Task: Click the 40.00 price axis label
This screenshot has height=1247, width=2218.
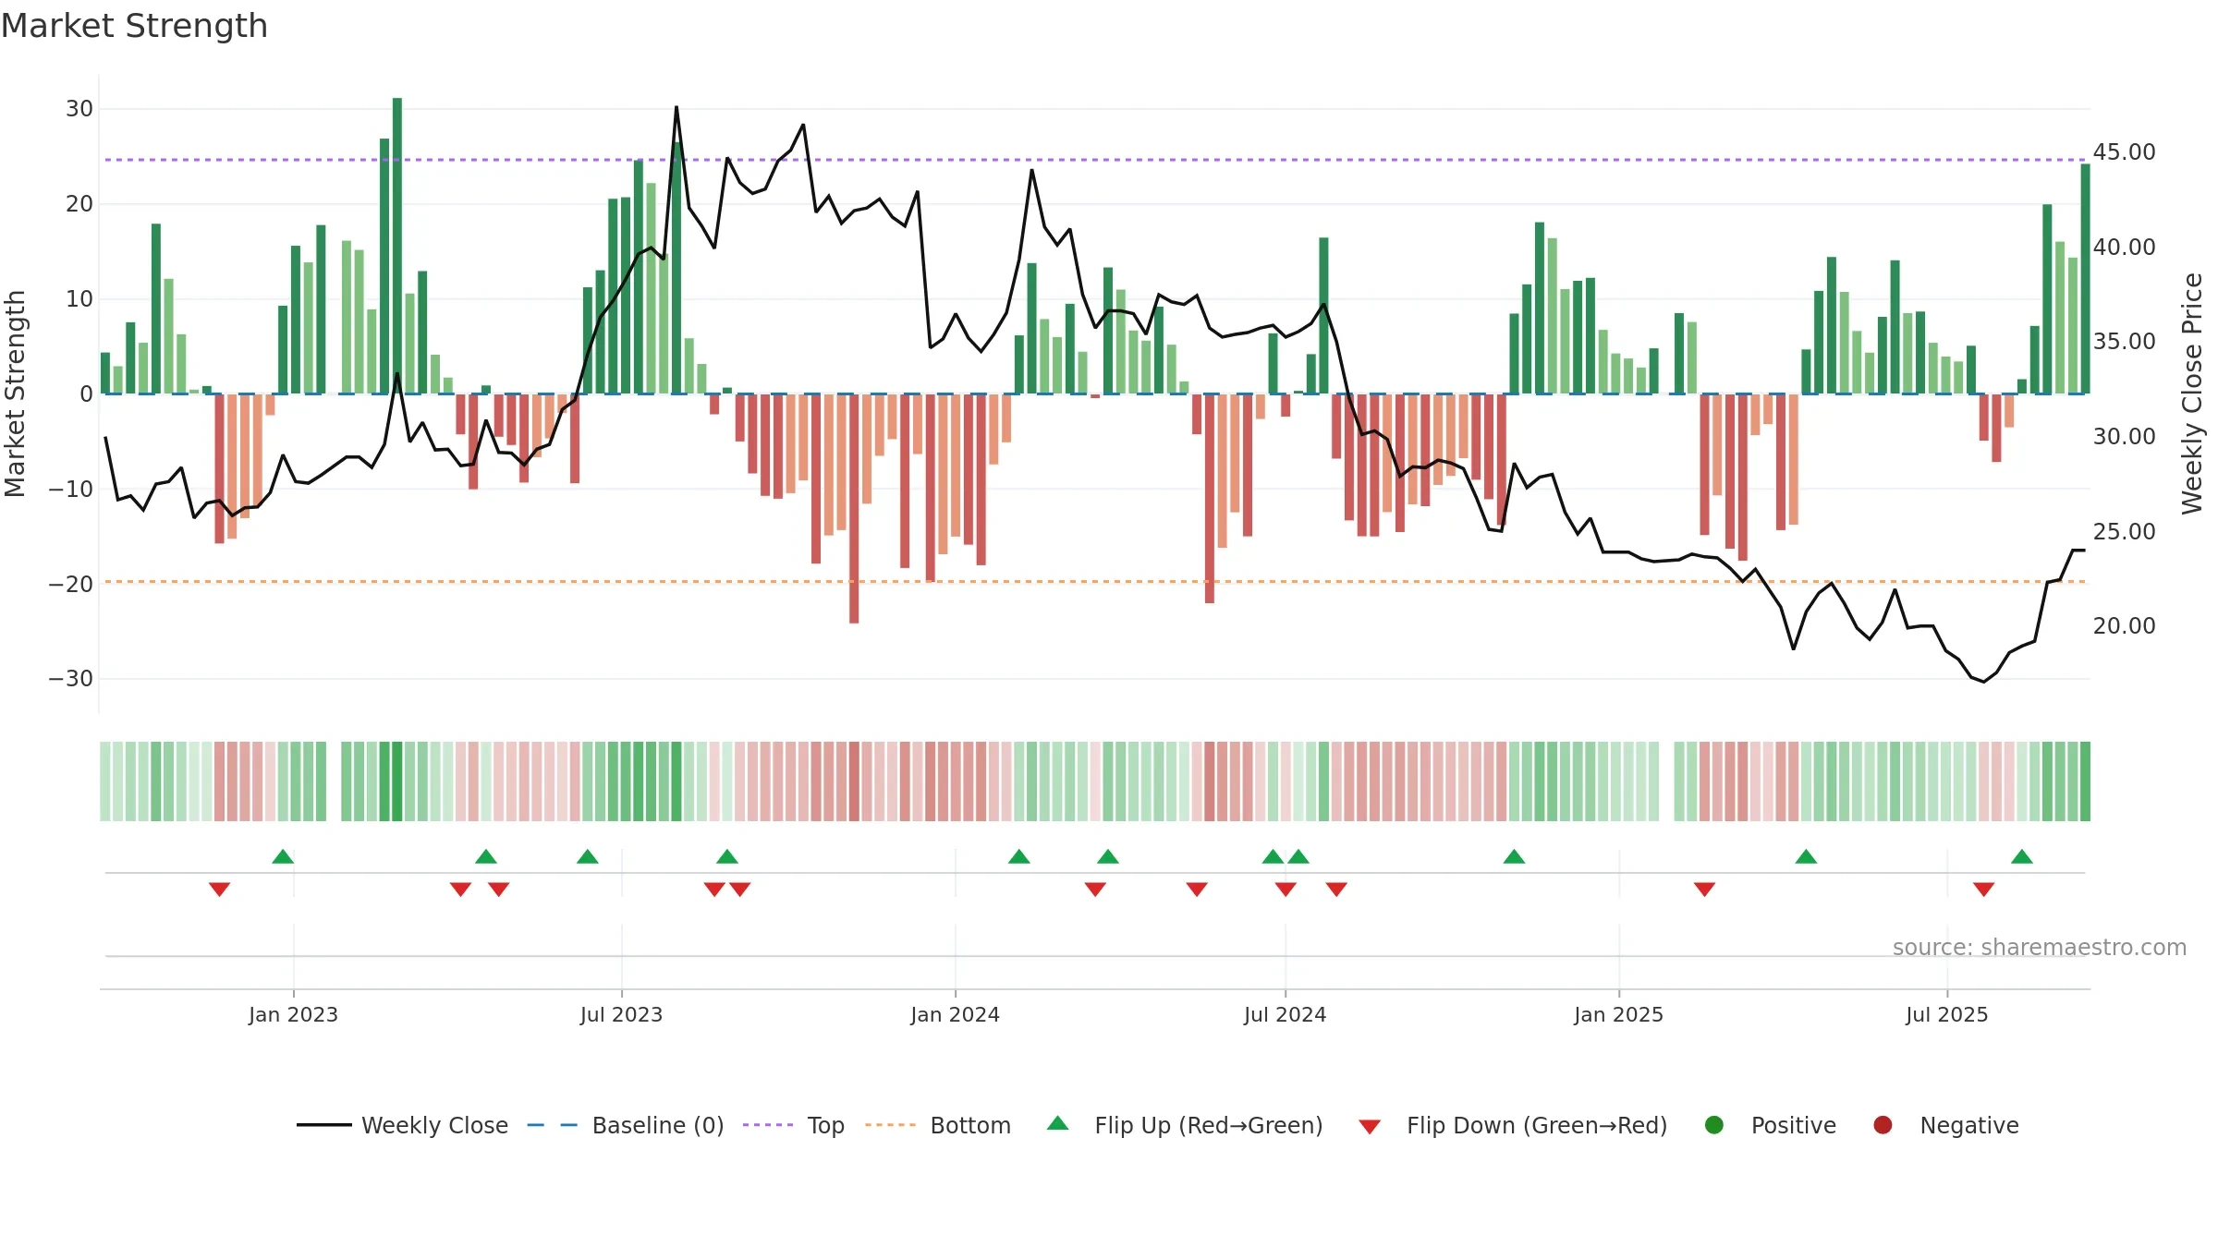Action: point(2124,247)
